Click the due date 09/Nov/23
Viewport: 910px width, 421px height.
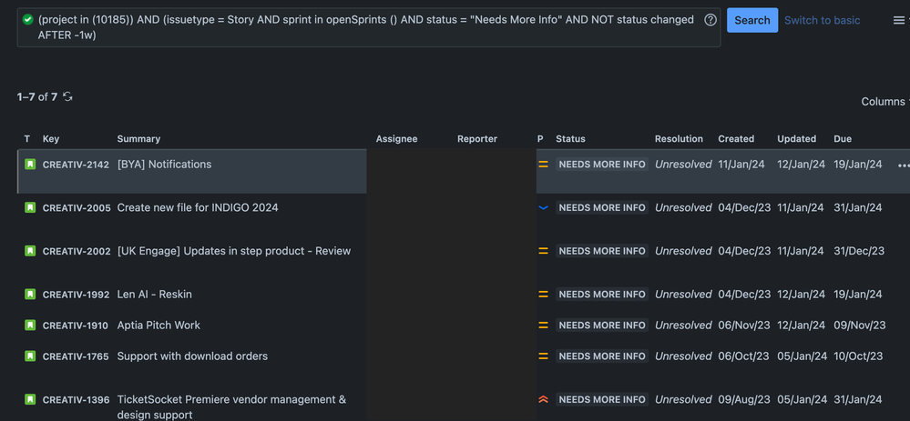click(x=860, y=325)
